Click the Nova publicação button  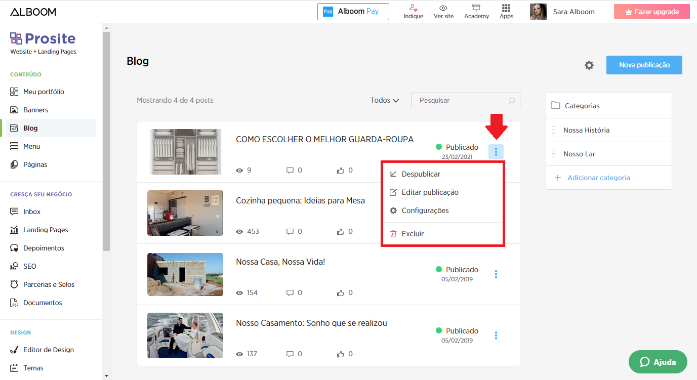coord(644,65)
